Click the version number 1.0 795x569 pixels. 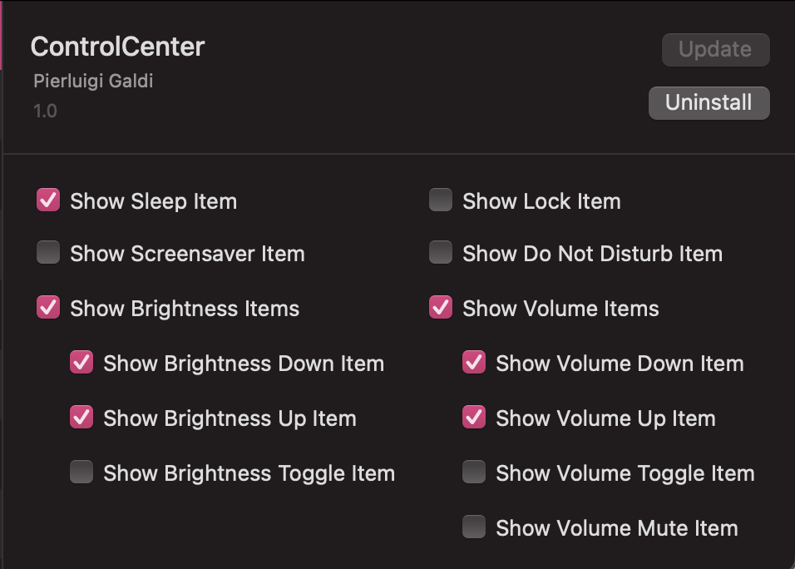[x=45, y=111]
